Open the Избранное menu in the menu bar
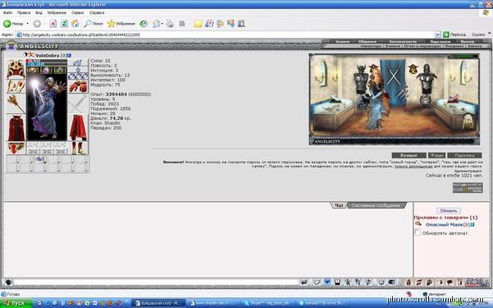The image size is (493, 308). (57, 12)
